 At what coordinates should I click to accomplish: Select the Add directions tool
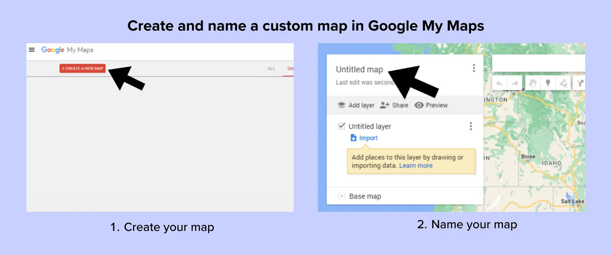pyautogui.click(x=580, y=83)
